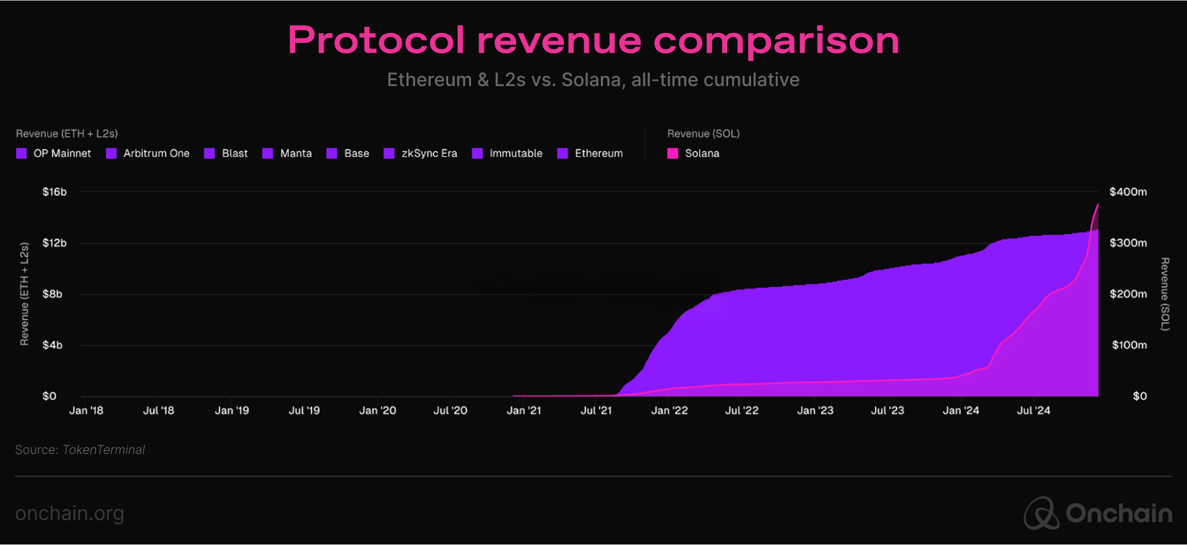Click the "Jan '22" x-axis label
The image size is (1187, 545).
(670, 410)
